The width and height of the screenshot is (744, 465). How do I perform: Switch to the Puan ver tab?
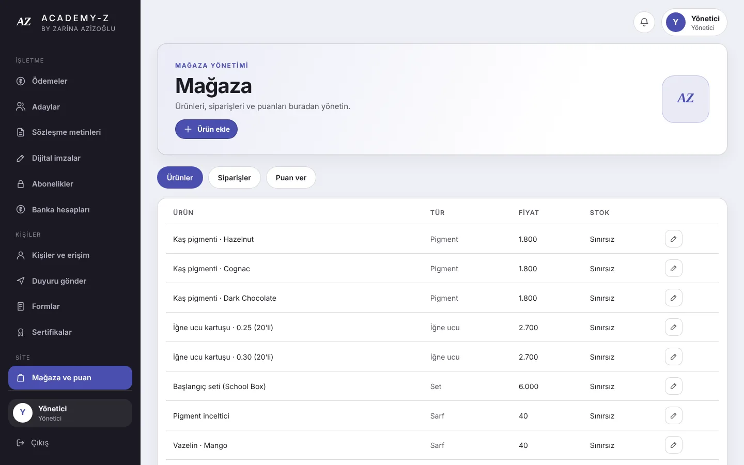tap(291, 178)
